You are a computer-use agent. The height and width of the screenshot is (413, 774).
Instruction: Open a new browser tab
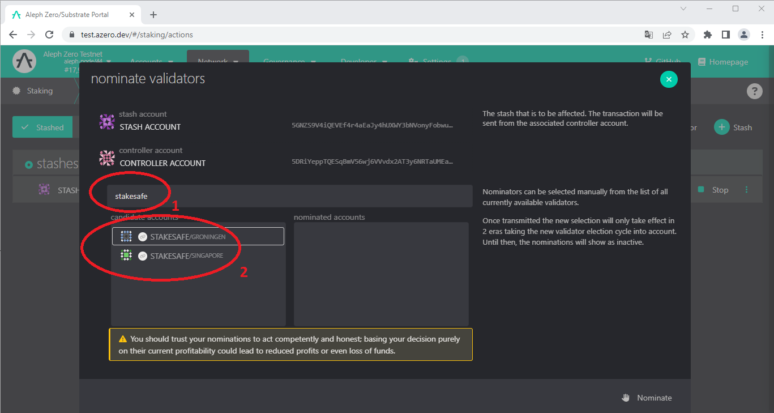153,15
